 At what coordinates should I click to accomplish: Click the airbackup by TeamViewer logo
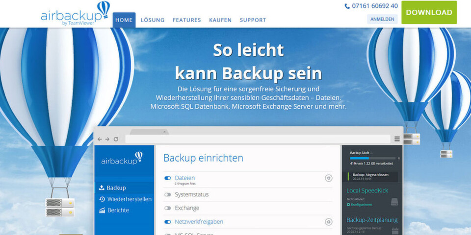coord(75,14)
